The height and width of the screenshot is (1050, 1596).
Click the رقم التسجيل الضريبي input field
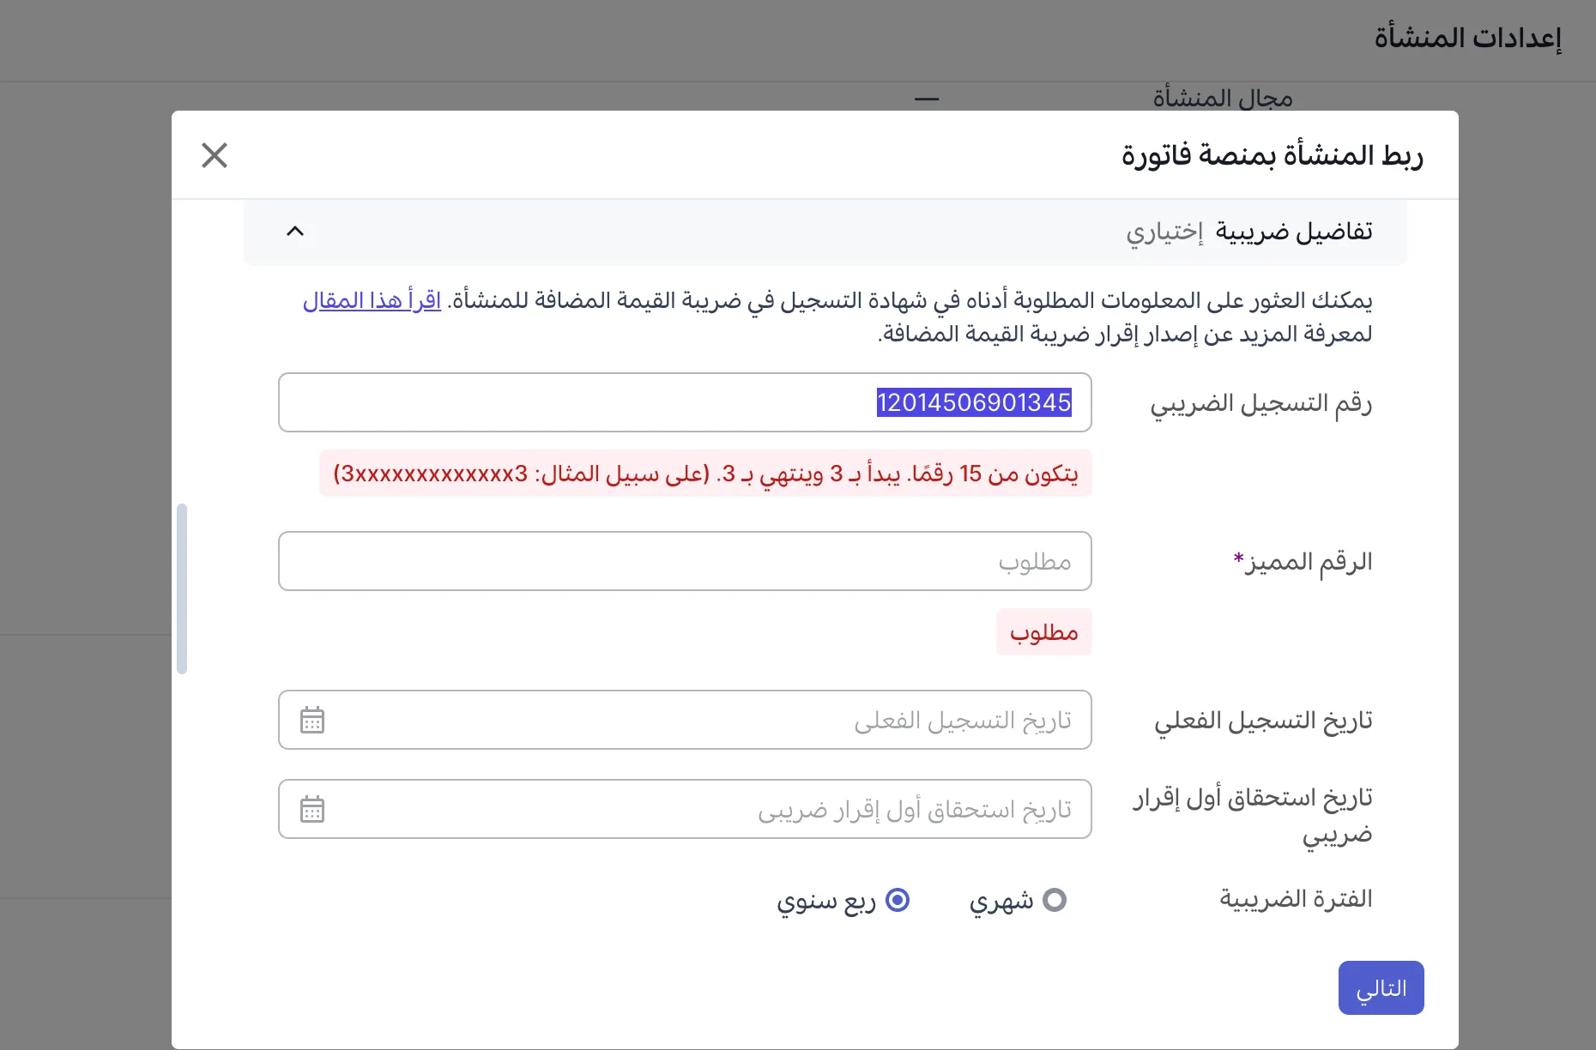684,401
